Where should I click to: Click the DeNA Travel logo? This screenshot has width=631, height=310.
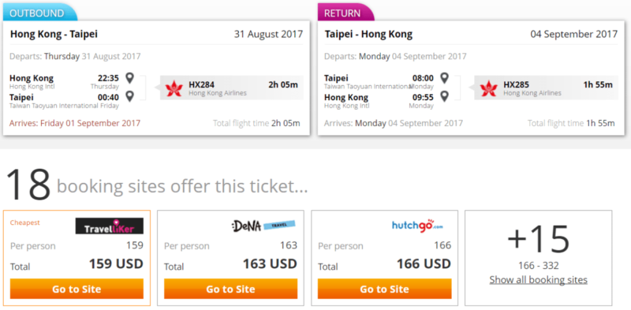(x=263, y=226)
